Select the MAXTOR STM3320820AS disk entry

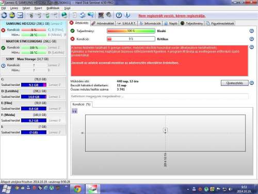[33, 47]
